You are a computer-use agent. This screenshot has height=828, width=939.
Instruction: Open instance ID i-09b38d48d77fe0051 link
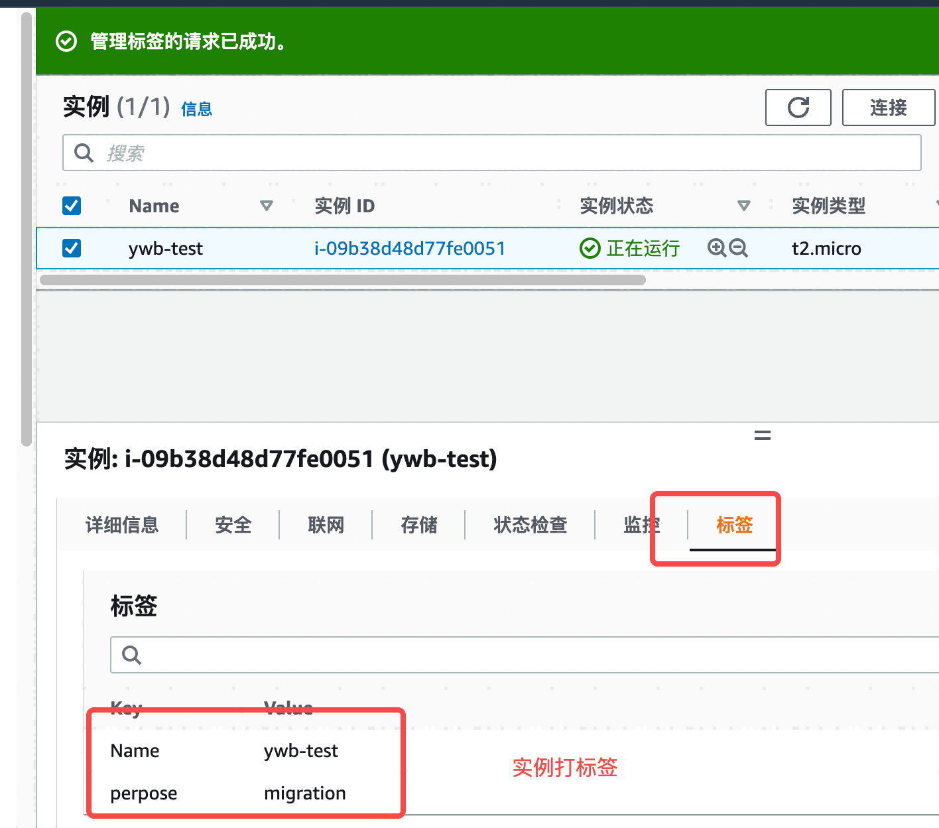point(410,248)
